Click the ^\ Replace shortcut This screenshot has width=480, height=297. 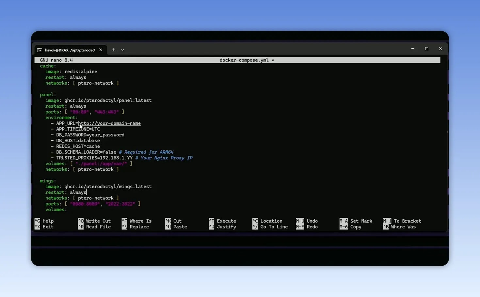tap(135, 227)
